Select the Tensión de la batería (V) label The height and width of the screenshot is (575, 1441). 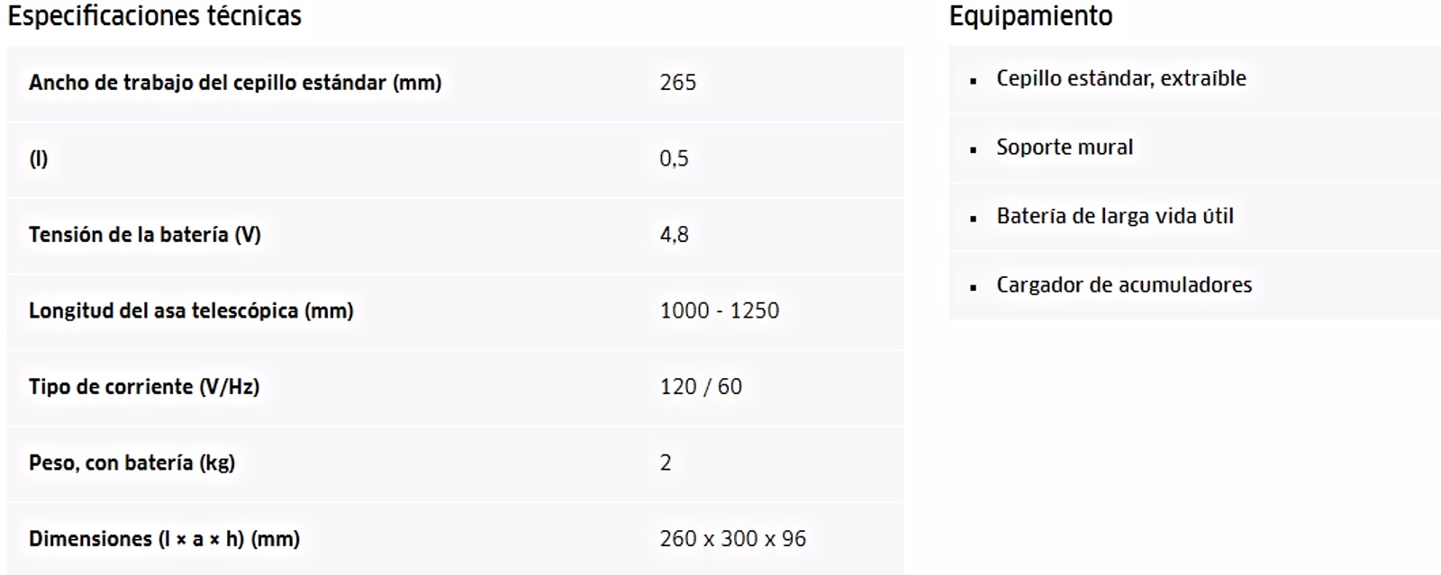coord(145,235)
